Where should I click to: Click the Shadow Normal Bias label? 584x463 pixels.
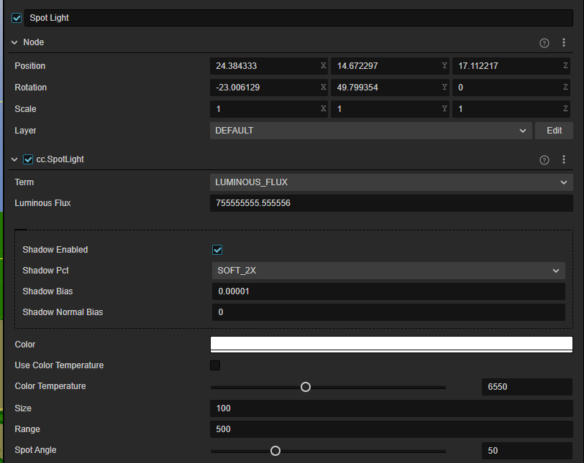(x=63, y=312)
